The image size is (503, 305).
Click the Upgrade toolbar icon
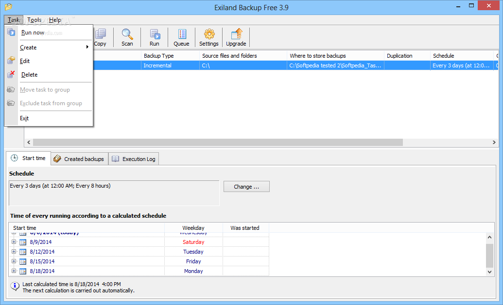237,33
